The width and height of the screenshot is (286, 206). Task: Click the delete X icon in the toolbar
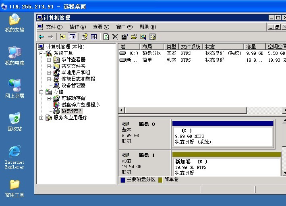tap(115, 37)
